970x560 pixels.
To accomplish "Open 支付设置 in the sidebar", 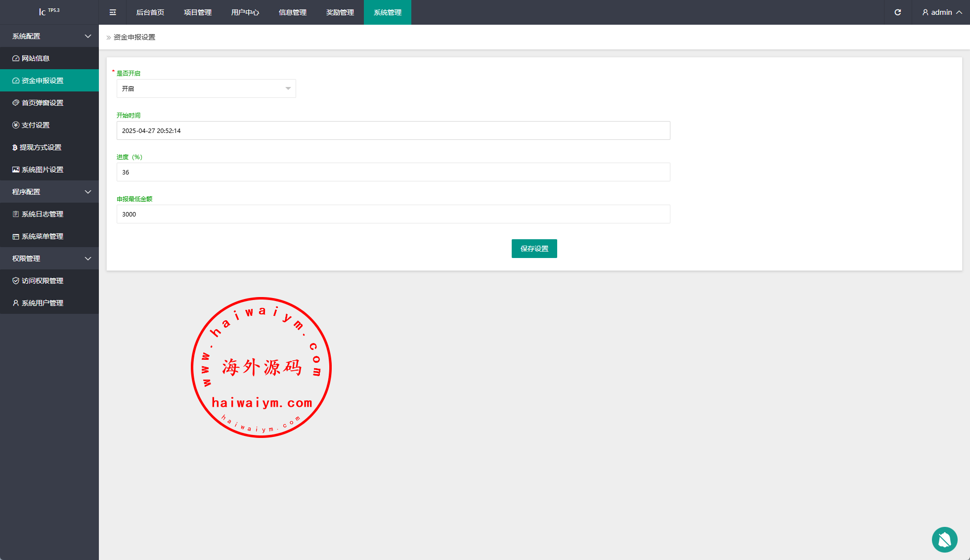I will [x=36, y=125].
